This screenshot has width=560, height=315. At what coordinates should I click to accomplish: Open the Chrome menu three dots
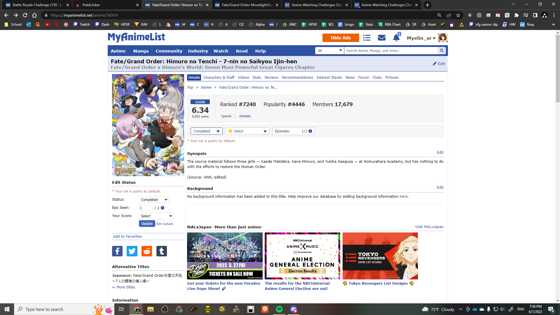click(x=554, y=15)
